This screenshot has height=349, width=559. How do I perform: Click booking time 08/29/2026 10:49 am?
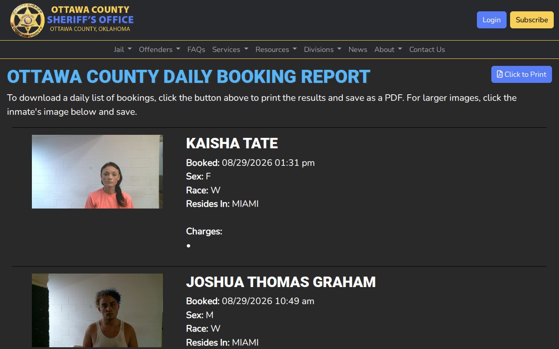(268, 301)
